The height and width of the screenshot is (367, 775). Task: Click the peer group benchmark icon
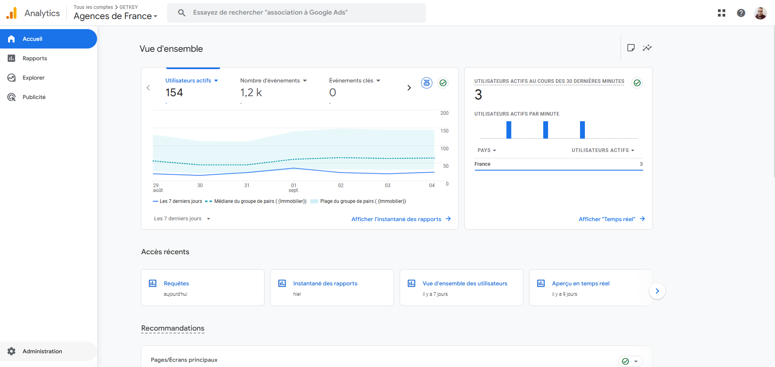(426, 83)
